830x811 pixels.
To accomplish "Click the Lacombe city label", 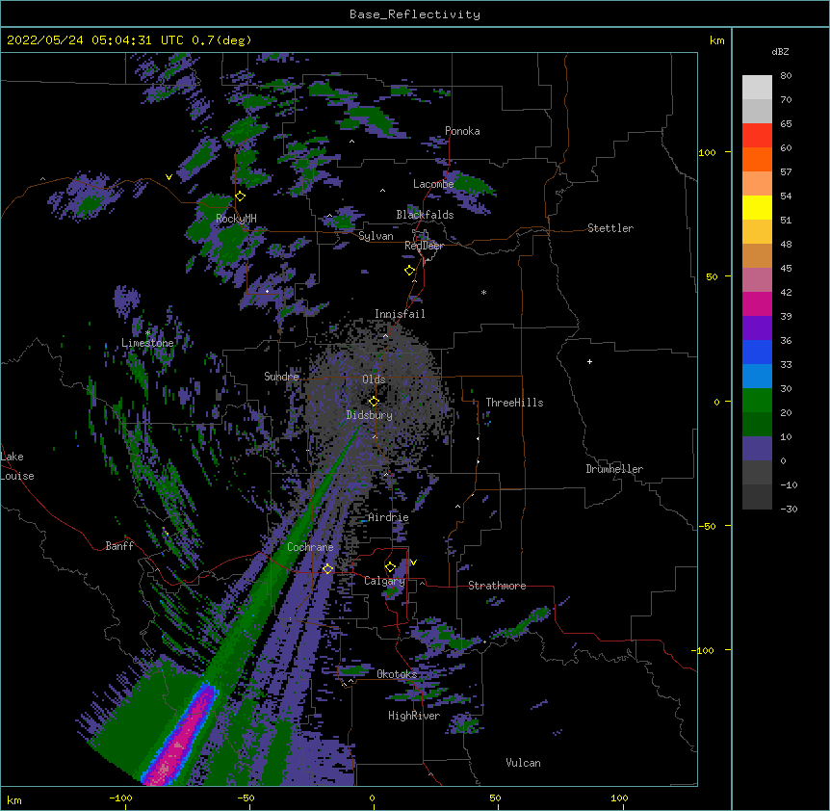I will tap(433, 184).
